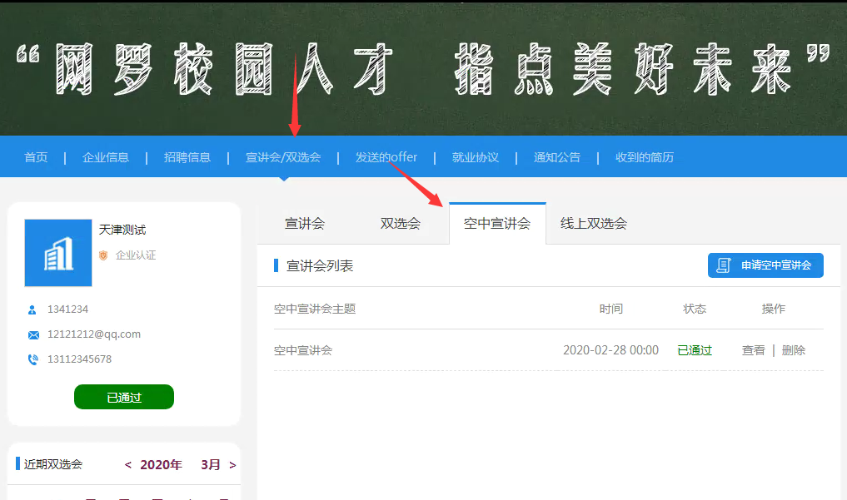
Task: Switch to the 线上双选会 tab
Action: coord(594,224)
